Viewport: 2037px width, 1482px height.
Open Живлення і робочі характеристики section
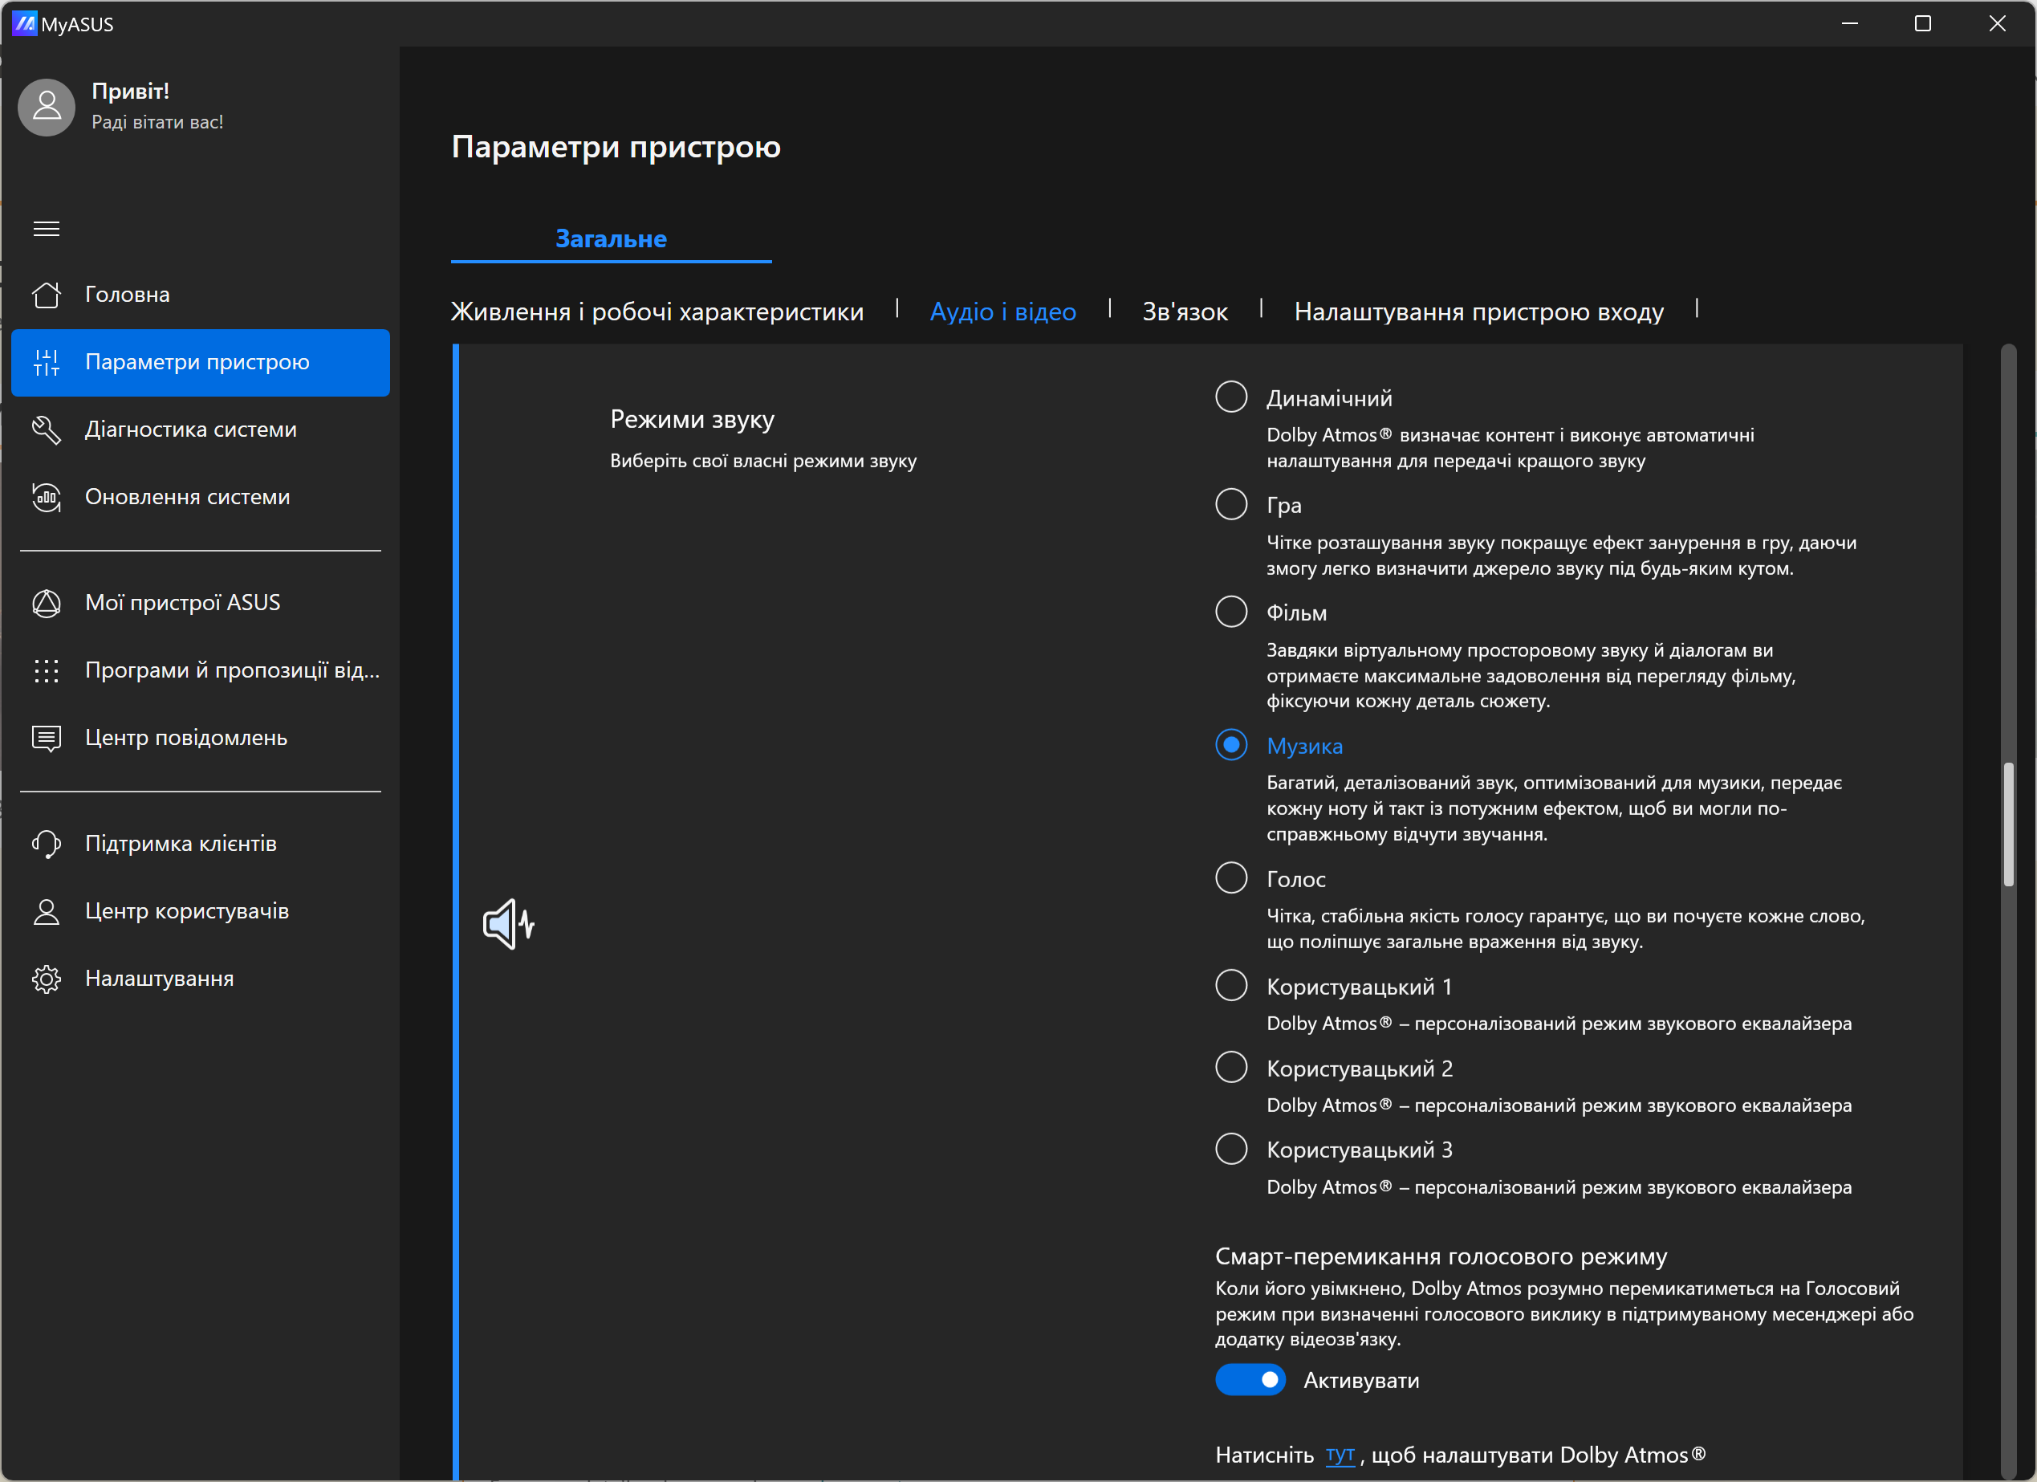[657, 311]
